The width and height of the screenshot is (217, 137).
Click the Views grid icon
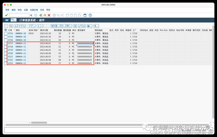[56, 26]
